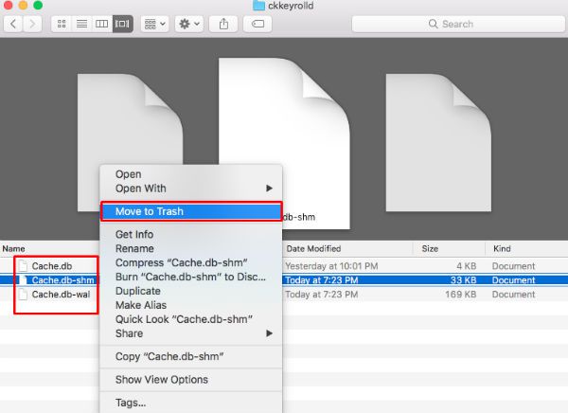Select the Cache.db file row
The height and width of the screenshot is (413, 568).
coord(52,266)
